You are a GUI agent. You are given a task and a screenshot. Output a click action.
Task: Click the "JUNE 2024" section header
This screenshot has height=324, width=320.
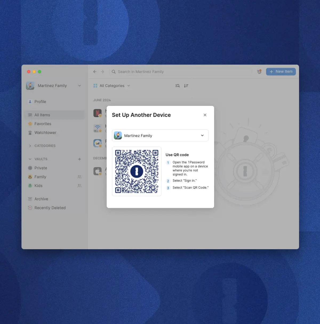102,100
